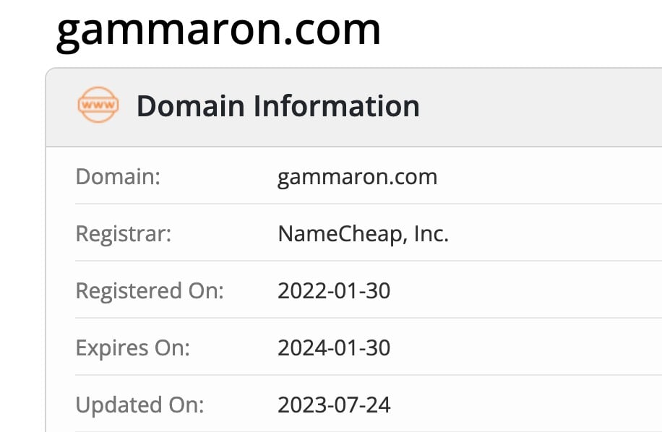Image resolution: width=662 pixels, height=432 pixels.
Task: Click the "Registered On:" label
Action: pos(150,290)
